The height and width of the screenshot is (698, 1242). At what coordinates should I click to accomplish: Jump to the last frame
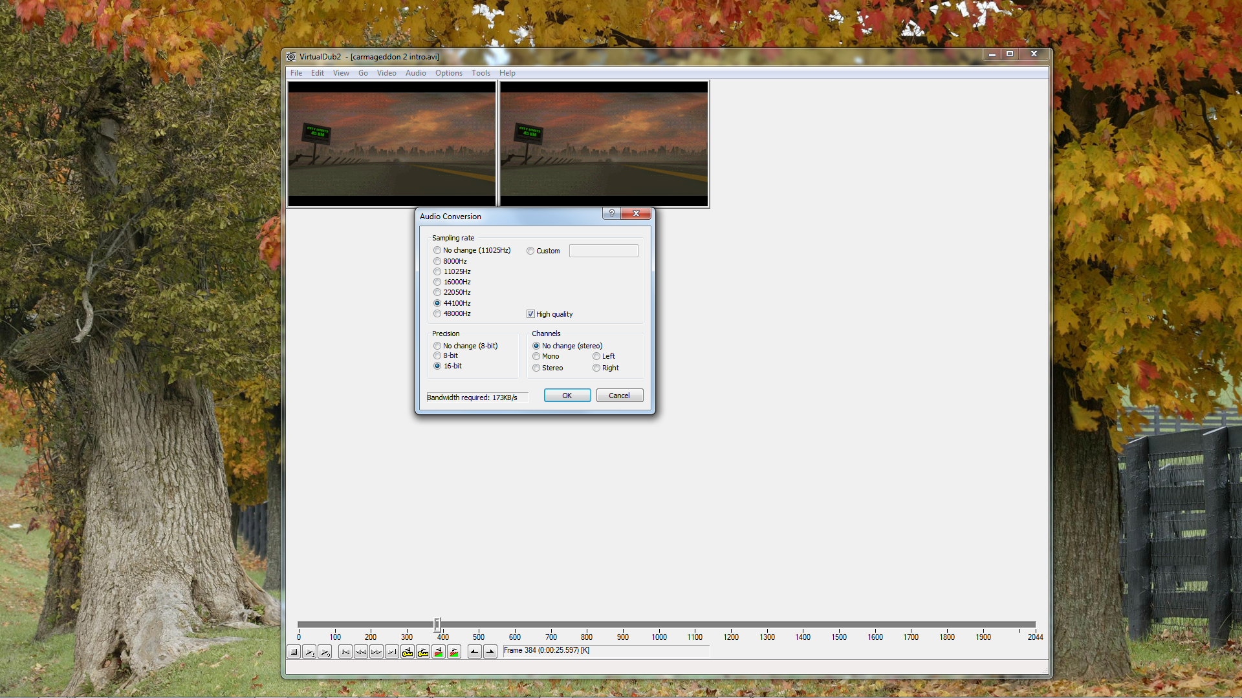click(x=391, y=651)
